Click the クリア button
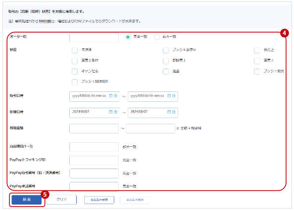This screenshot has width=294, height=210. tap(61, 200)
